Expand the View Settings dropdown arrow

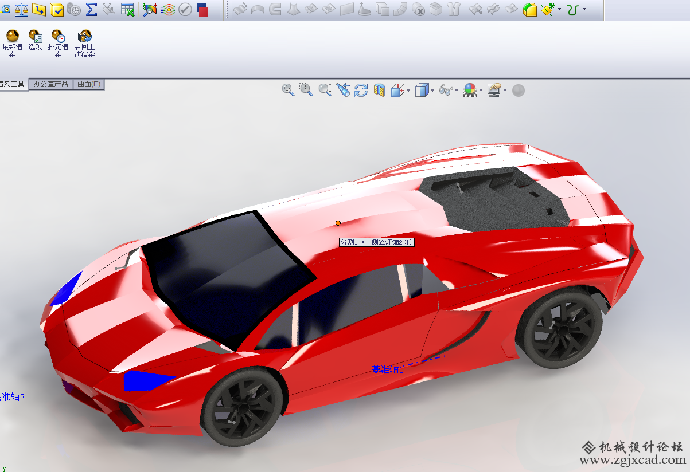click(x=505, y=90)
